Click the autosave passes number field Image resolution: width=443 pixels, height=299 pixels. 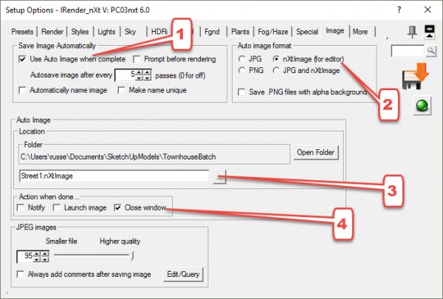click(x=126, y=75)
